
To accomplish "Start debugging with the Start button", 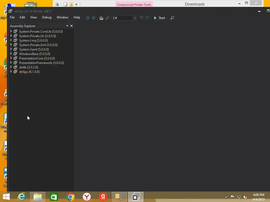I will [160, 18].
